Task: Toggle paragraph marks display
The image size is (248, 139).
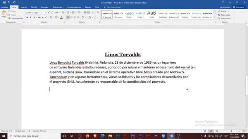Action: (98, 12)
